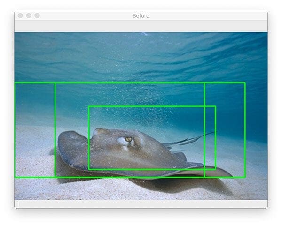Click top-left corner of innermost green box
Image resolution: width=282 pixels, height=226 pixels.
click(89, 106)
